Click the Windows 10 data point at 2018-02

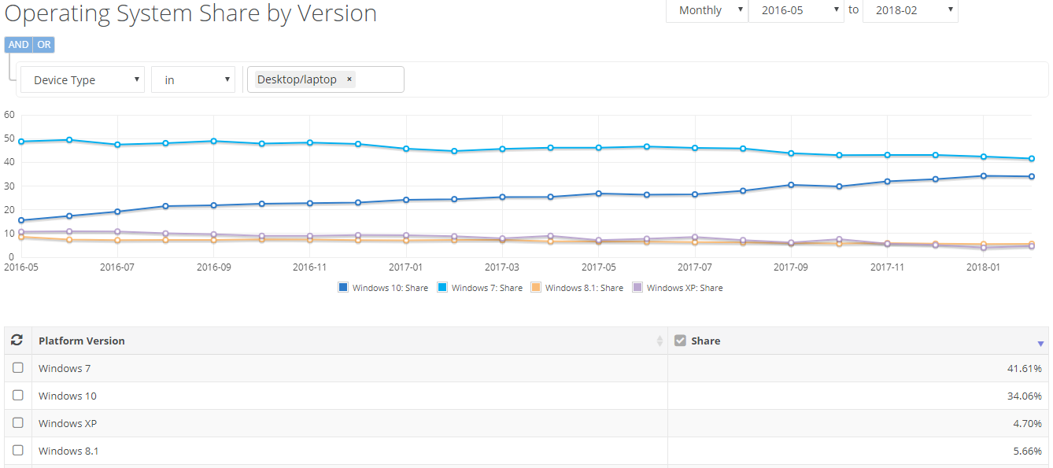[1032, 176]
